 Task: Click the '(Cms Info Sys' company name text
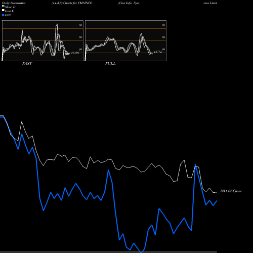click(x=129, y=3)
